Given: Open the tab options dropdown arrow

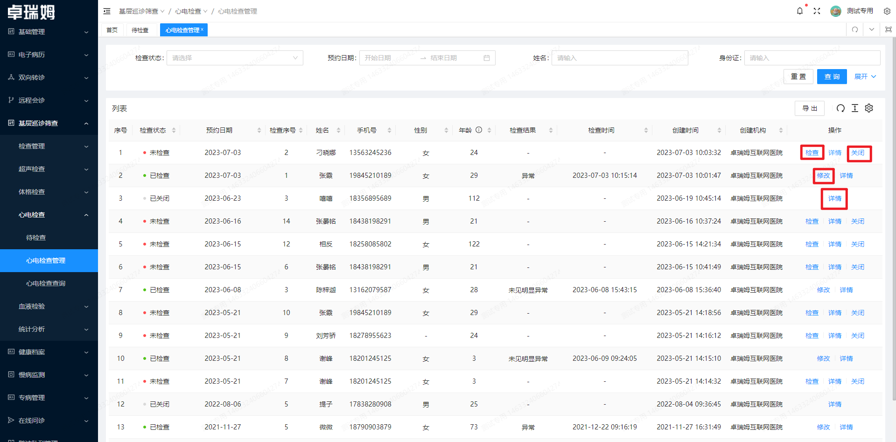Looking at the screenshot, I should pos(872,29).
